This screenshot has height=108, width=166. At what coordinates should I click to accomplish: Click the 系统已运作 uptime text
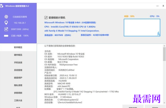click(95, 35)
